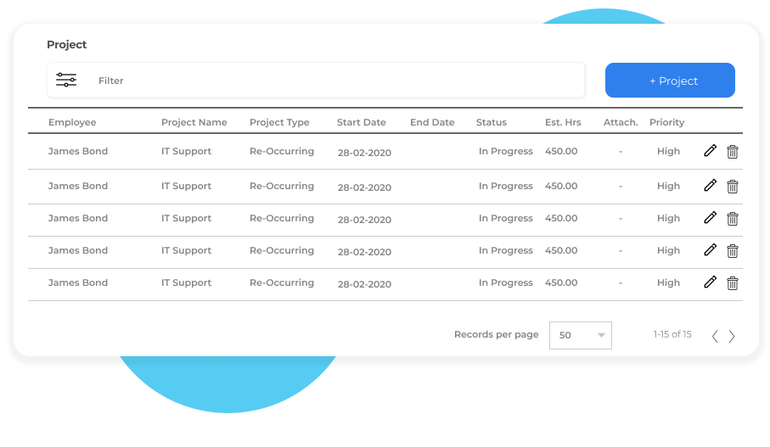Click the Status column header

click(492, 122)
